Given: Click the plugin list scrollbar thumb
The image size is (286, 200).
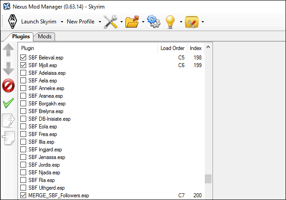Looking at the screenshot, I should [x=208, y=179].
